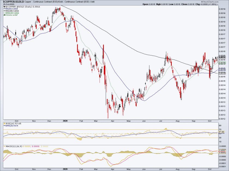
Task: Click the RSI 57.65 value tag
Action: tap(221, 132)
